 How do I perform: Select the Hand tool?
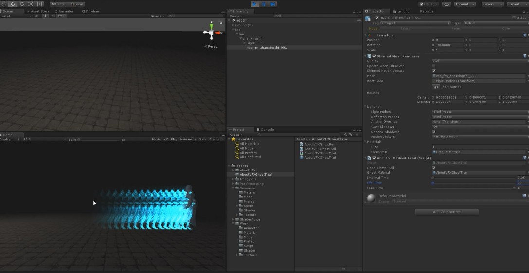pos(4,4)
